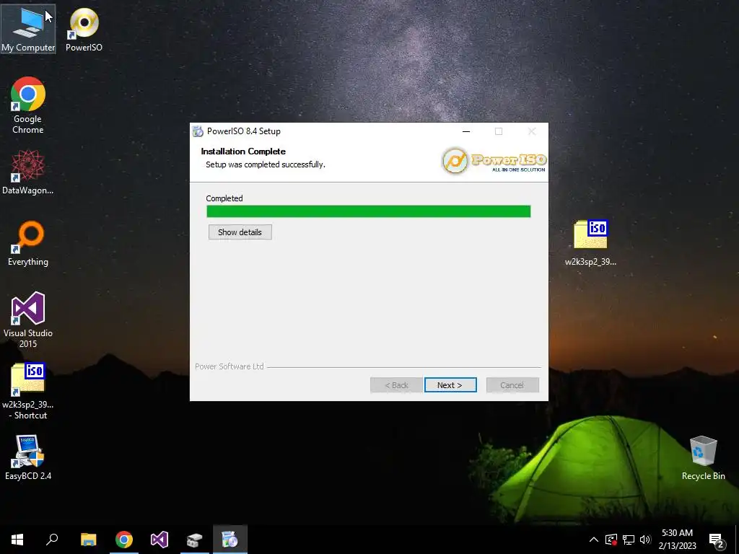Click the 'Power Software Ltd' footer text
739x554 pixels.
point(229,366)
